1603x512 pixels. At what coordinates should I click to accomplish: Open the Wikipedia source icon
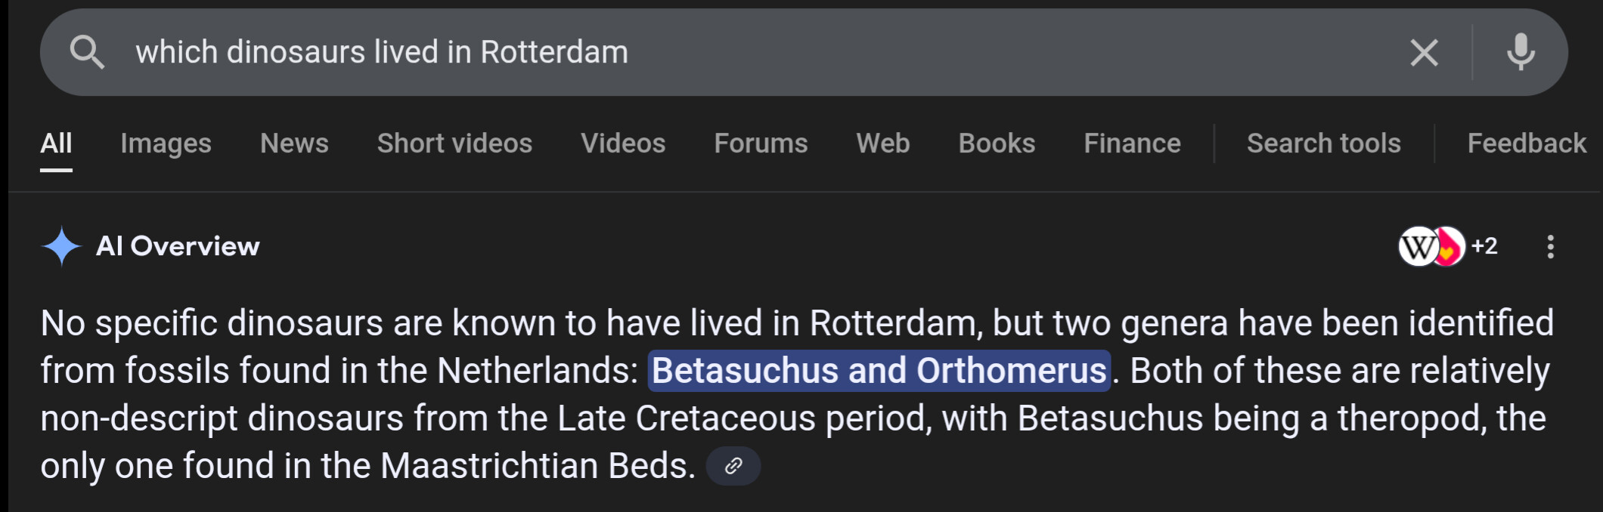tap(1416, 246)
